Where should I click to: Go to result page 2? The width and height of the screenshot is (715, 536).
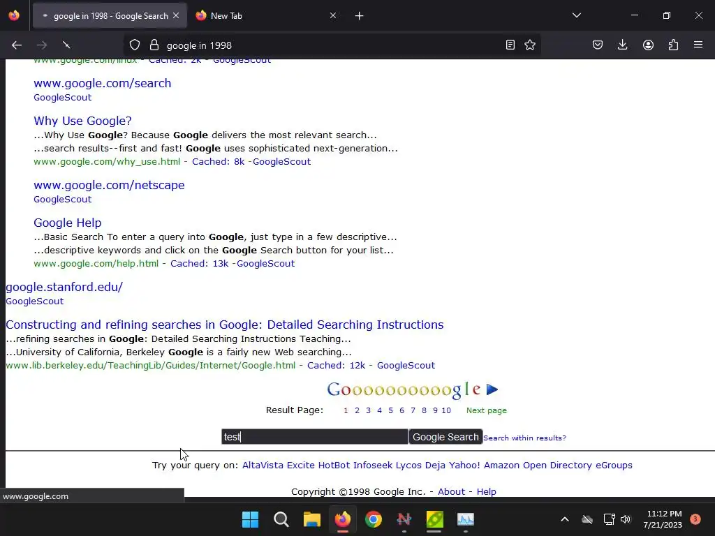tap(357, 410)
